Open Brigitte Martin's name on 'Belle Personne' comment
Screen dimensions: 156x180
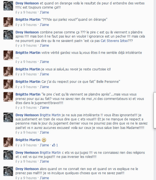pos(28,82)
